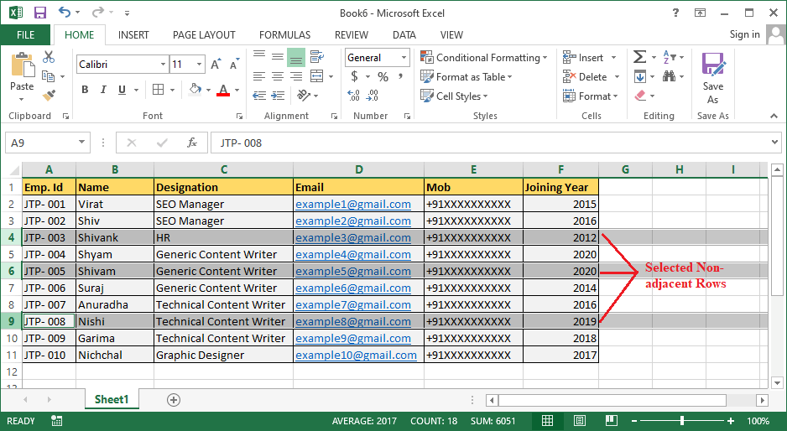Click the Merge and Center icon

pyautogui.click(x=316, y=76)
